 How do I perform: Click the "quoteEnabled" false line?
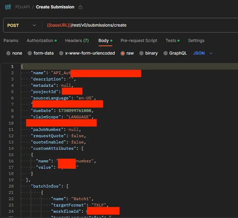pos(58,142)
